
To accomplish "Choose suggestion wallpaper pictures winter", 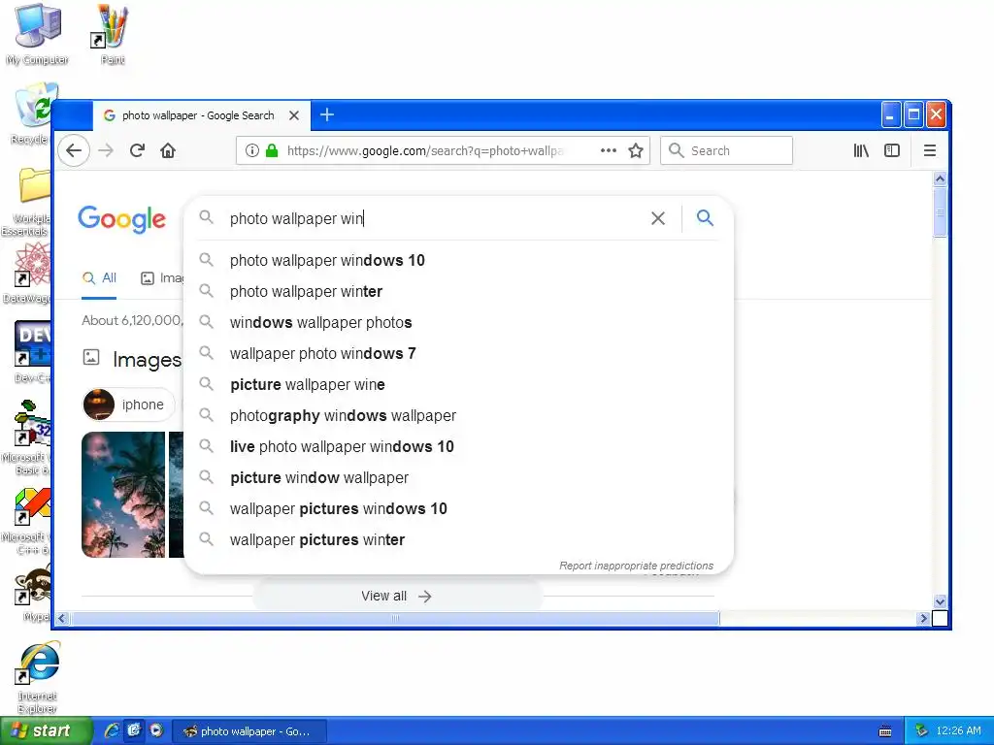I will point(459,539).
